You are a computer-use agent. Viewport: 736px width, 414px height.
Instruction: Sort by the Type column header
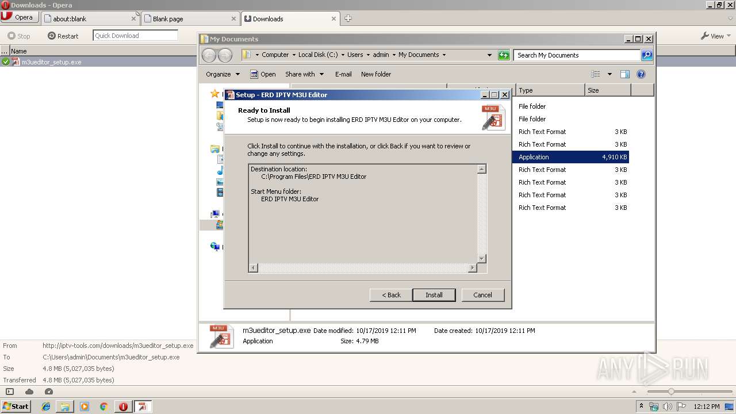pyautogui.click(x=550, y=90)
